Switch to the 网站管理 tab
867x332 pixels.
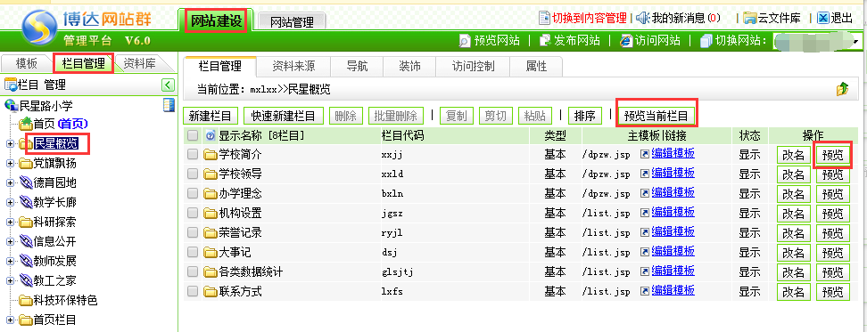click(x=292, y=21)
